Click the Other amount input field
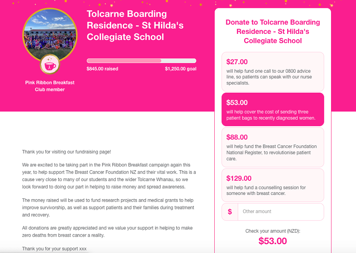 pos(281,212)
